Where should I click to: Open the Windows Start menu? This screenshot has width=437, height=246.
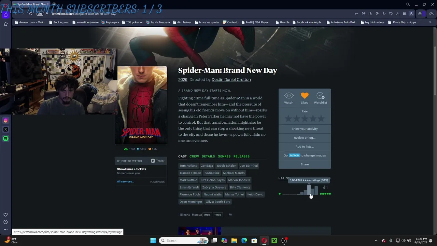tap(153, 241)
